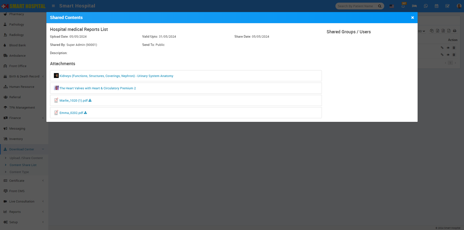Click the Search By Patient Name field

[356, 6]
